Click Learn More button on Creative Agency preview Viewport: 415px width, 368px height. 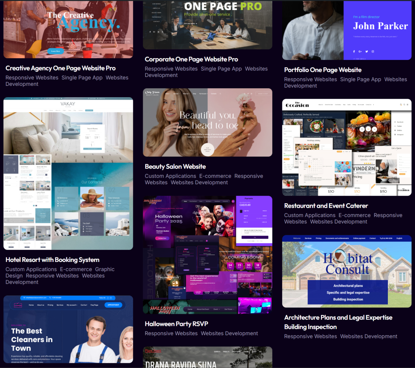pos(56,51)
